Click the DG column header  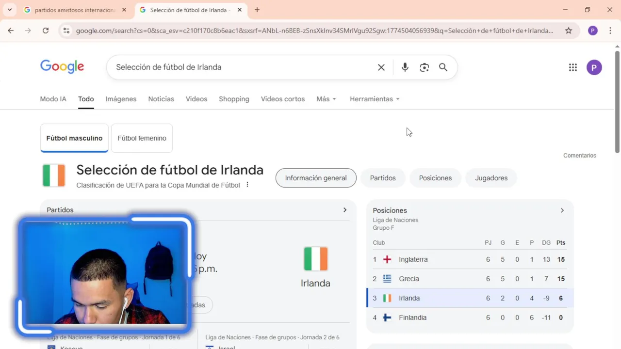pyautogui.click(x=546, y=242)
